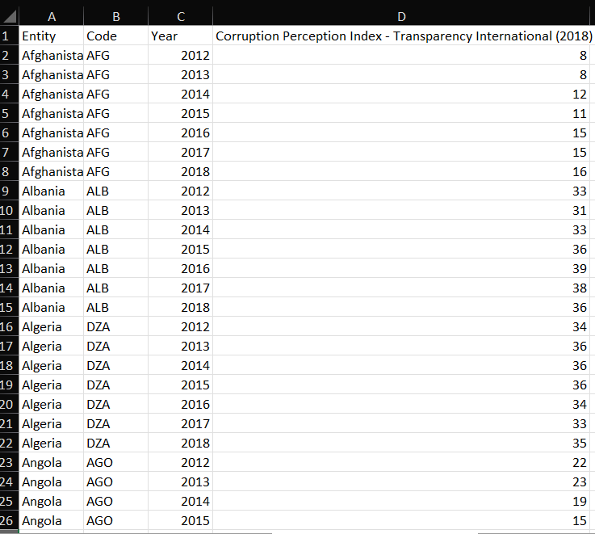Select value 35 in row 22

point(401,443)
